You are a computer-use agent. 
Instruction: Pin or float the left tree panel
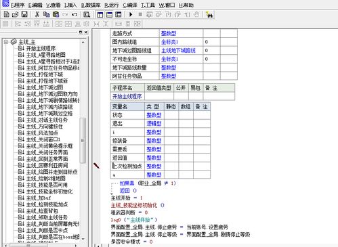point(81,32)
